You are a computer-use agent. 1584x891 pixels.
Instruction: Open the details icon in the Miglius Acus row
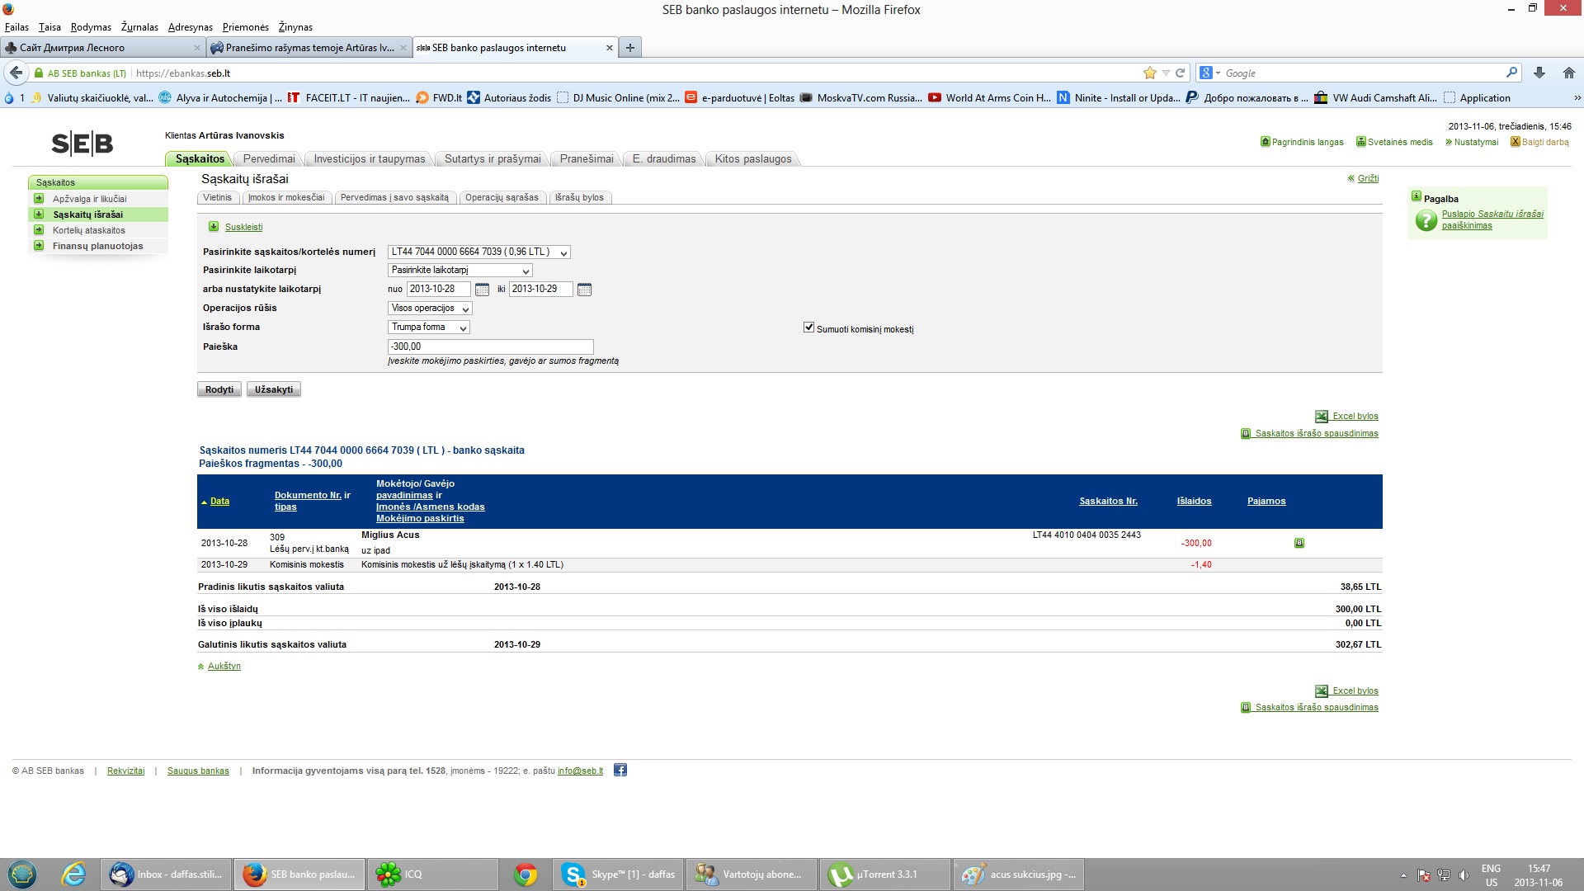(x=1299, y=543)
